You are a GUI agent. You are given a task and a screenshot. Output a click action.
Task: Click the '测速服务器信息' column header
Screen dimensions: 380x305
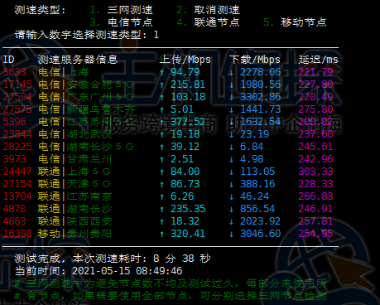click(x=78, y=60)
